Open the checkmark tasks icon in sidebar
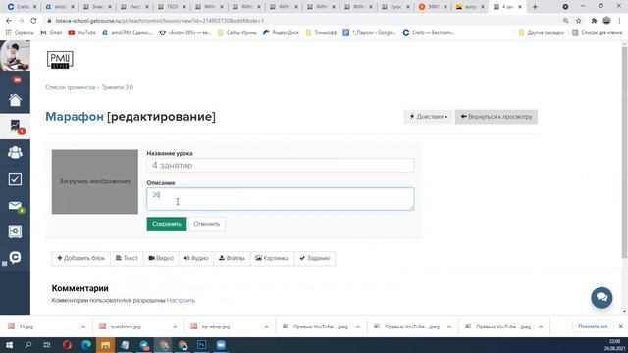This screenshot has width=628, height=353. point(15,178)
